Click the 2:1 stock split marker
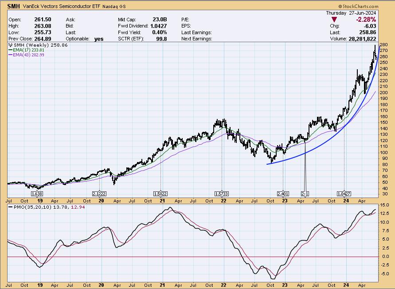 (x=305, y=194)
